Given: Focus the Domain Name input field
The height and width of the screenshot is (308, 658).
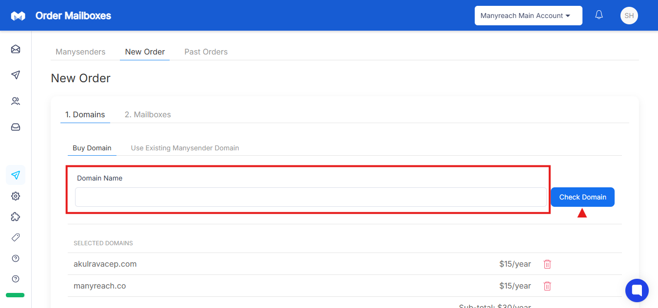Looking at the screenshot, I should [311, 197].
